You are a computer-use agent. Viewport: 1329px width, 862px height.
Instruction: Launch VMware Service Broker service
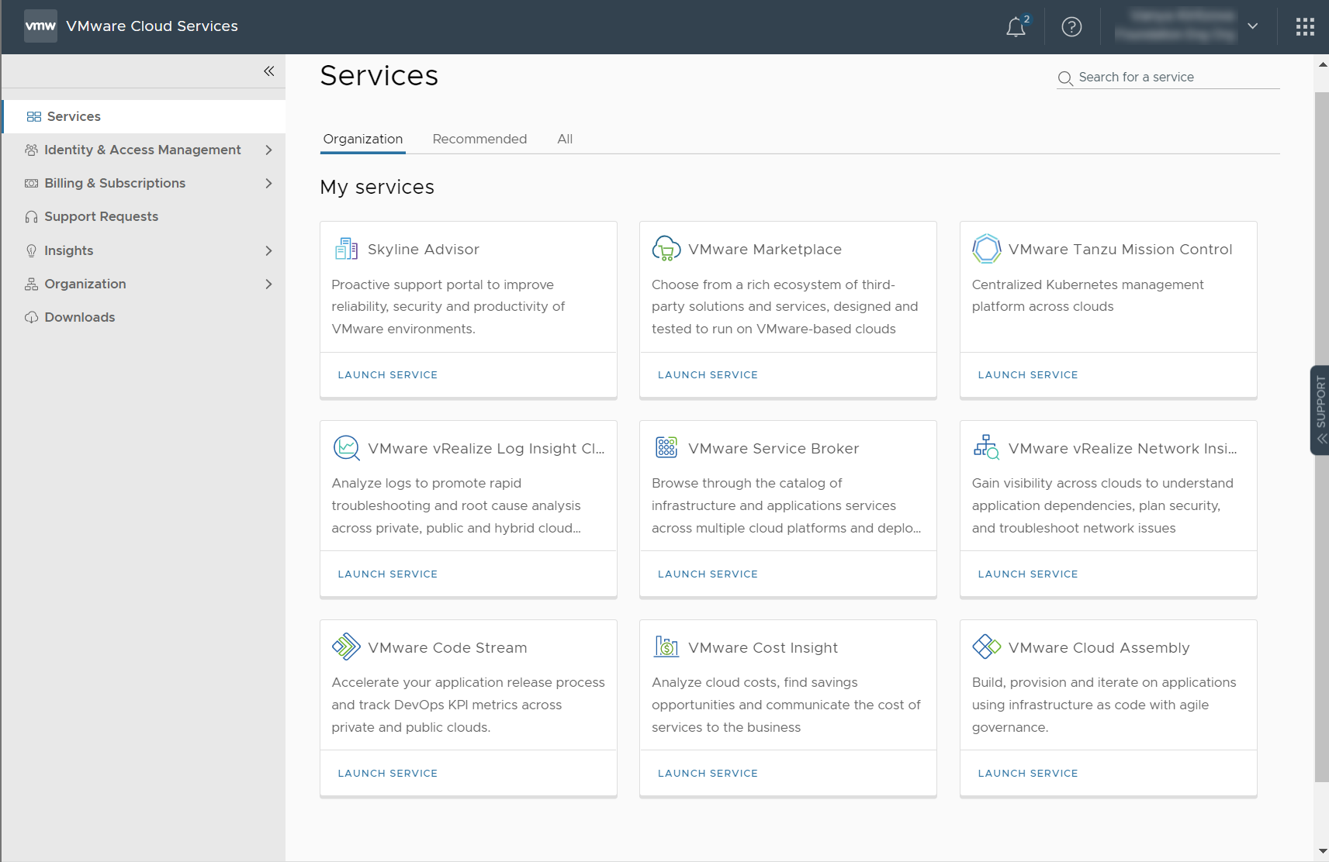click(708, 574)
